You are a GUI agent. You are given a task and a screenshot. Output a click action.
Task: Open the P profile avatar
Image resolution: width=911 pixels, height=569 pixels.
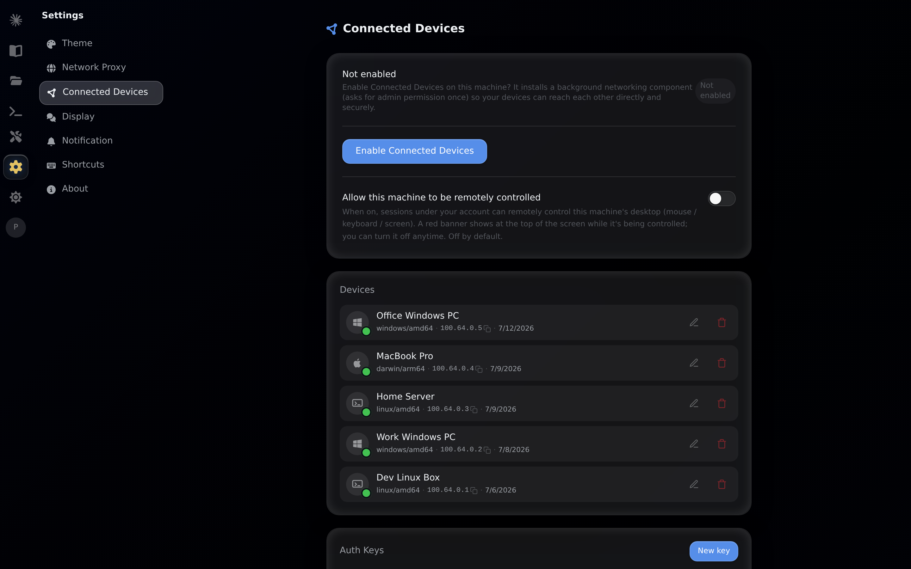click(x=16, y=227)
